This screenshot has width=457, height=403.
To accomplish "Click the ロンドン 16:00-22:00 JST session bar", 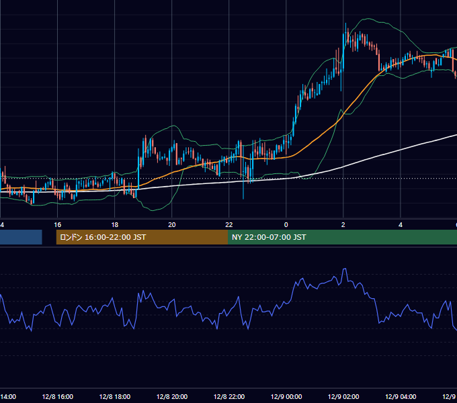I will click(x=142, y=237).
